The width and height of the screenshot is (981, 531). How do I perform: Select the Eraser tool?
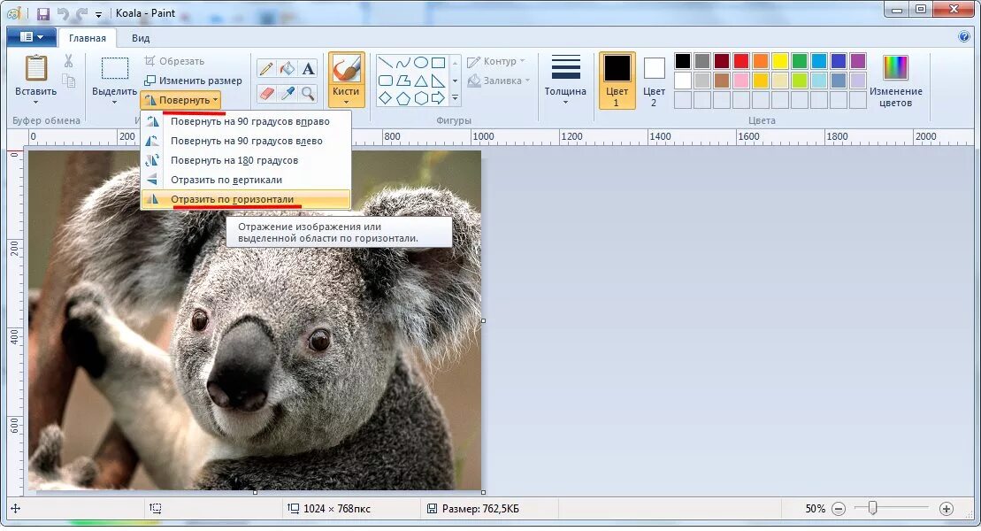click(x=266, y=94)
